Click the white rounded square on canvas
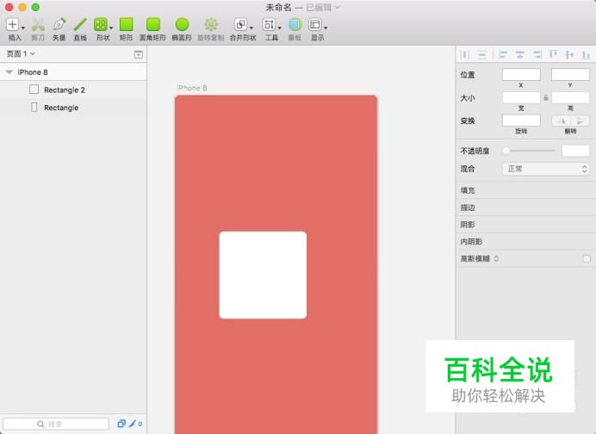The image size is (596, 434). [263, 275]
